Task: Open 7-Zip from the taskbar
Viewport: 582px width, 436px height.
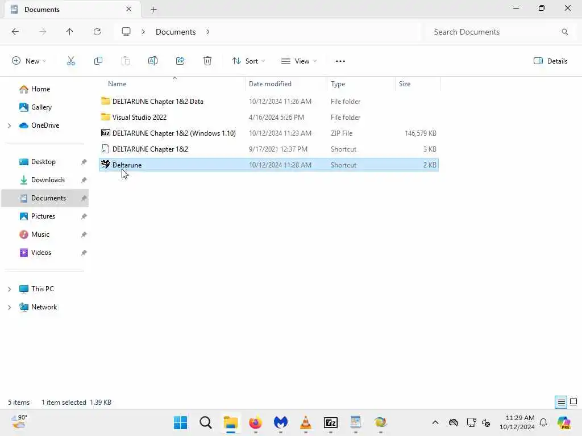Action: pos(331,422)
